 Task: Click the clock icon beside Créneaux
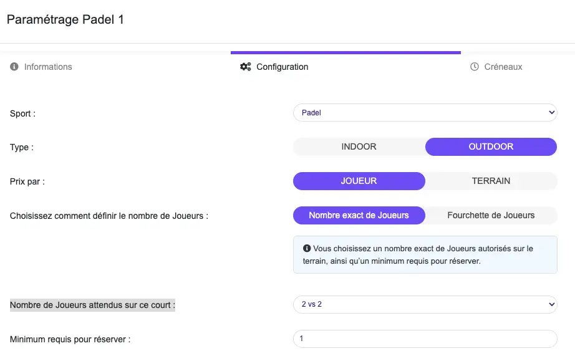coord(475,67)
